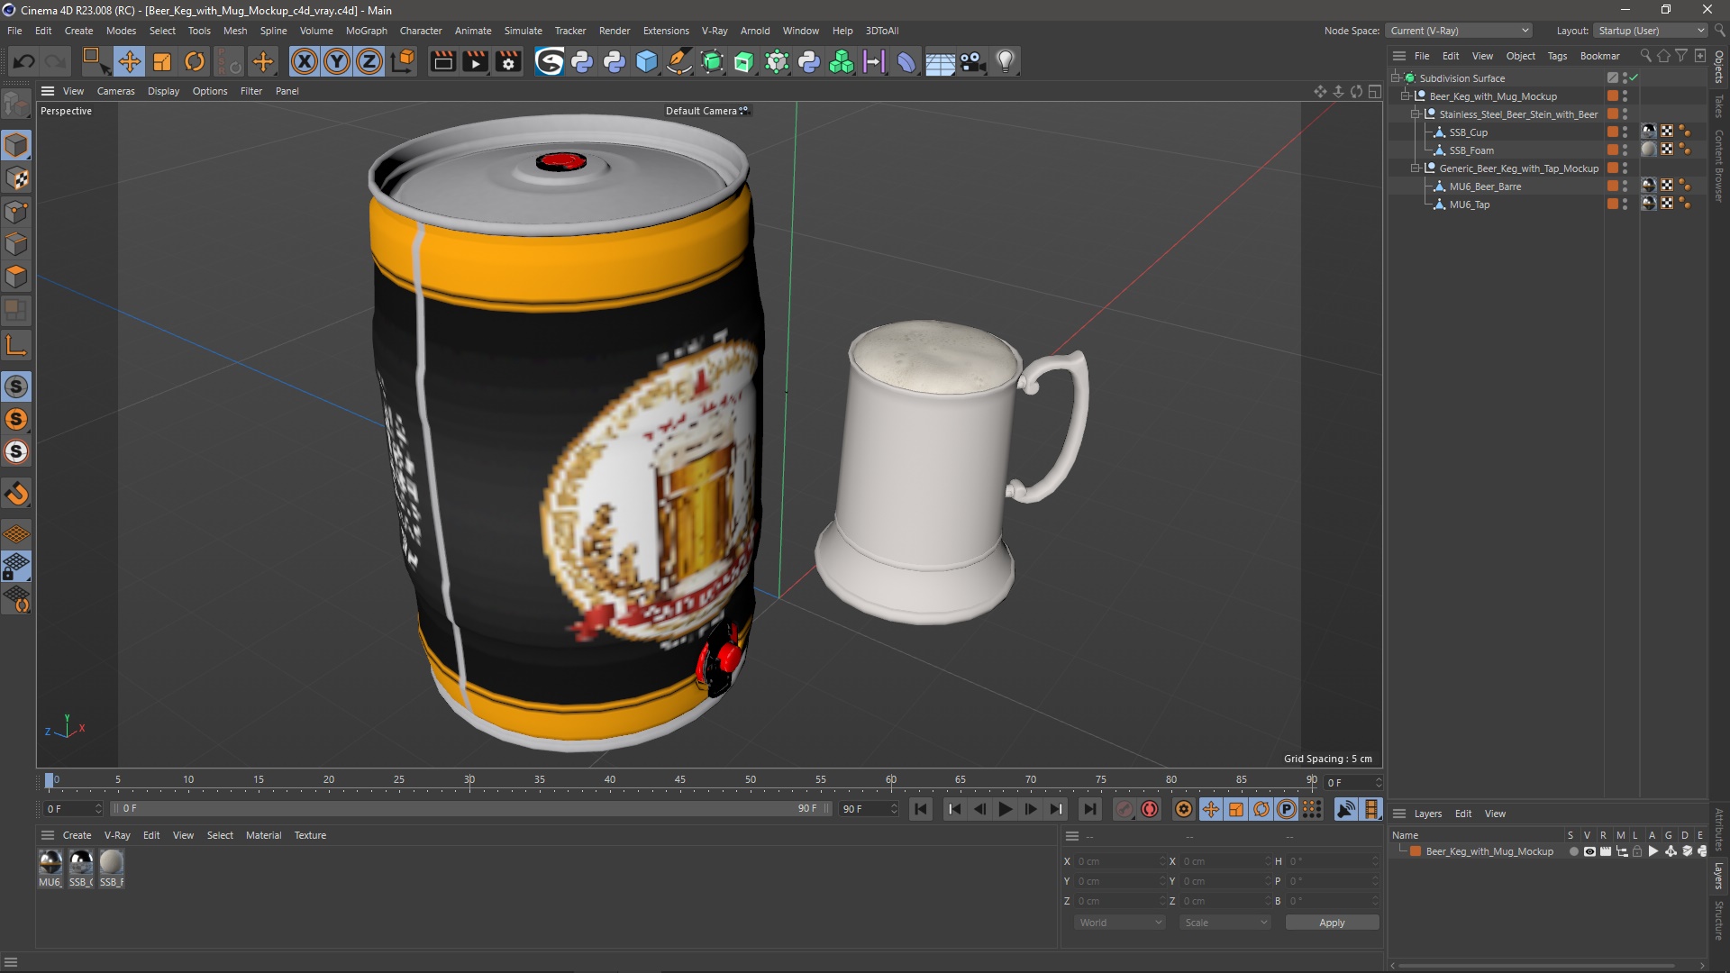Screen dimensions: 1730x973
Task: Select the Scale tool
Action: (162, 61)
